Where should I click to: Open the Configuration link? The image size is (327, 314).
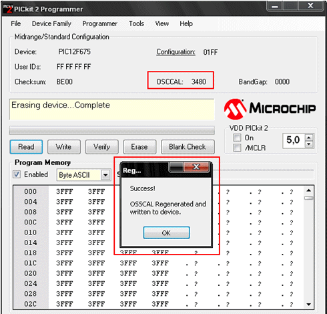(176, 52)
